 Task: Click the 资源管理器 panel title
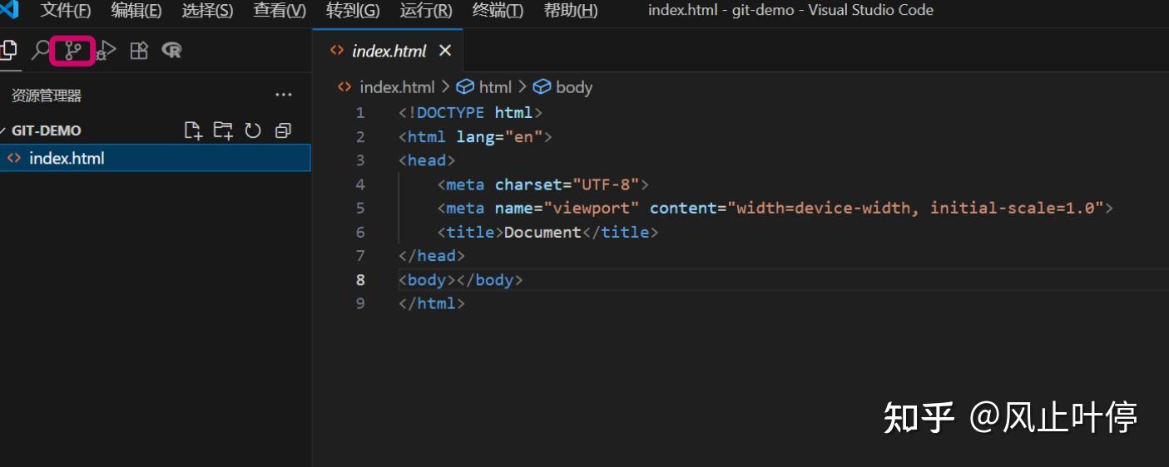click(47, 96)
